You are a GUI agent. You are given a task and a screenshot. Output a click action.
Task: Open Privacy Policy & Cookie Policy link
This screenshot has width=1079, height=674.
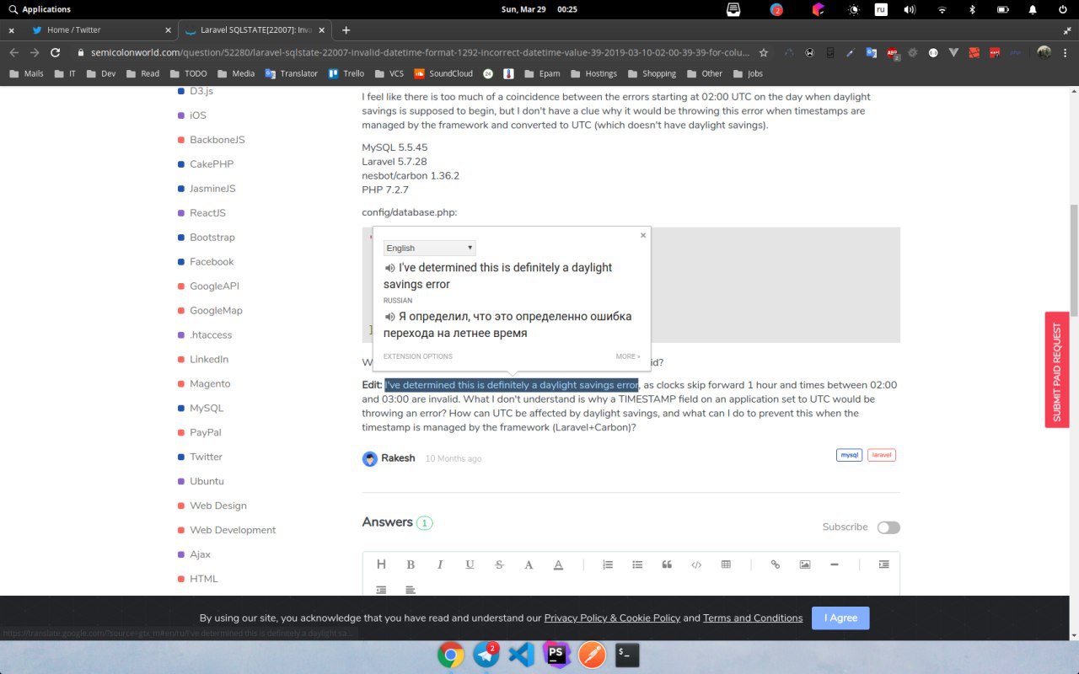(612, 618)
